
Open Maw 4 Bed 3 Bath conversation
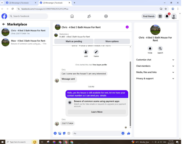[25, 42]
